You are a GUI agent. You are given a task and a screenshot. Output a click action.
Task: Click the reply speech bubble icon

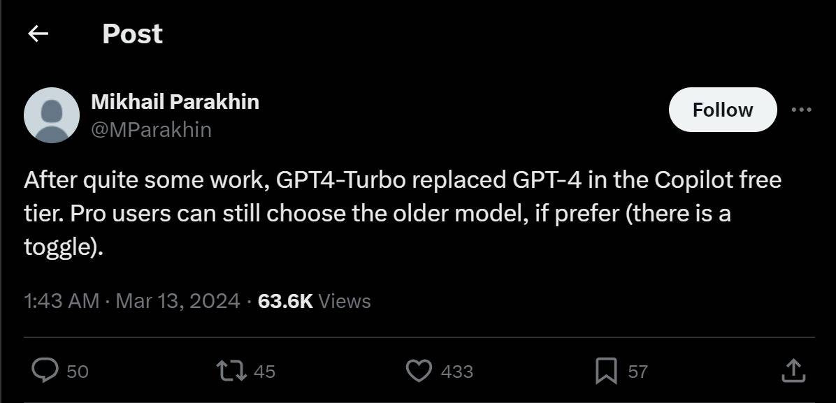click(x=45, y=370)
